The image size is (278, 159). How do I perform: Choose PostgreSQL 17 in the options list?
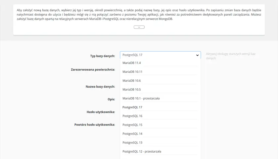pos(160,107)
